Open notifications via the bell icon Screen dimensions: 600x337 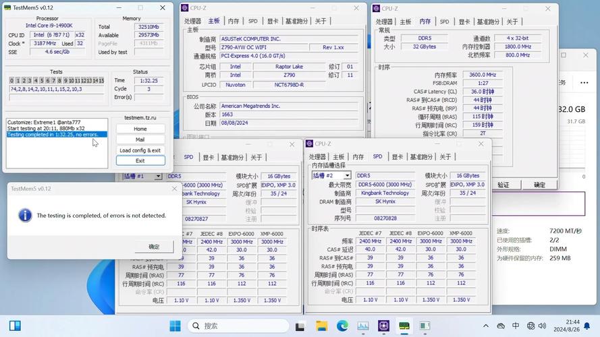[x=587, y=326]
